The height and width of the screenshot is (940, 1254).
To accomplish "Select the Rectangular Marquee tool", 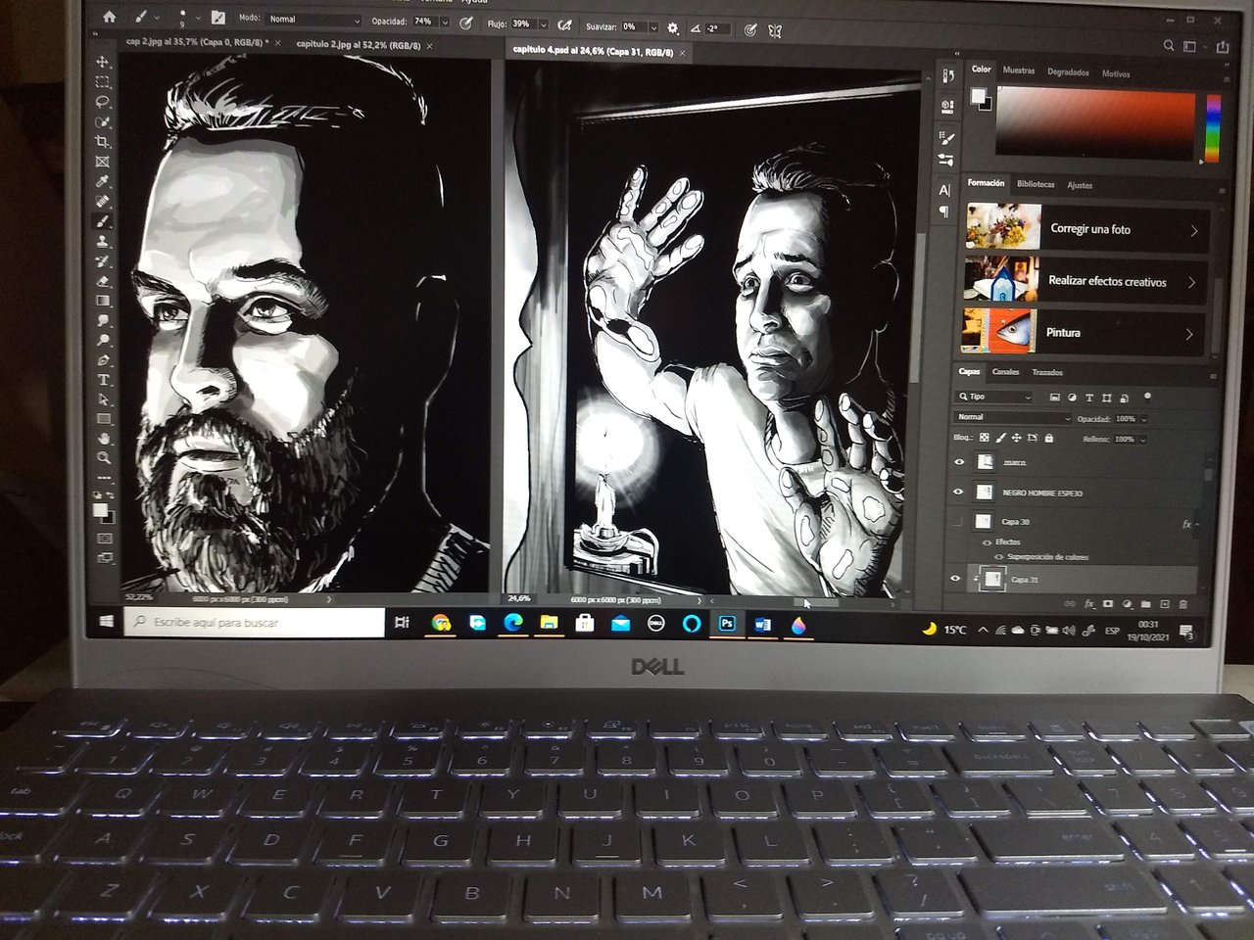I will [103, 82].
